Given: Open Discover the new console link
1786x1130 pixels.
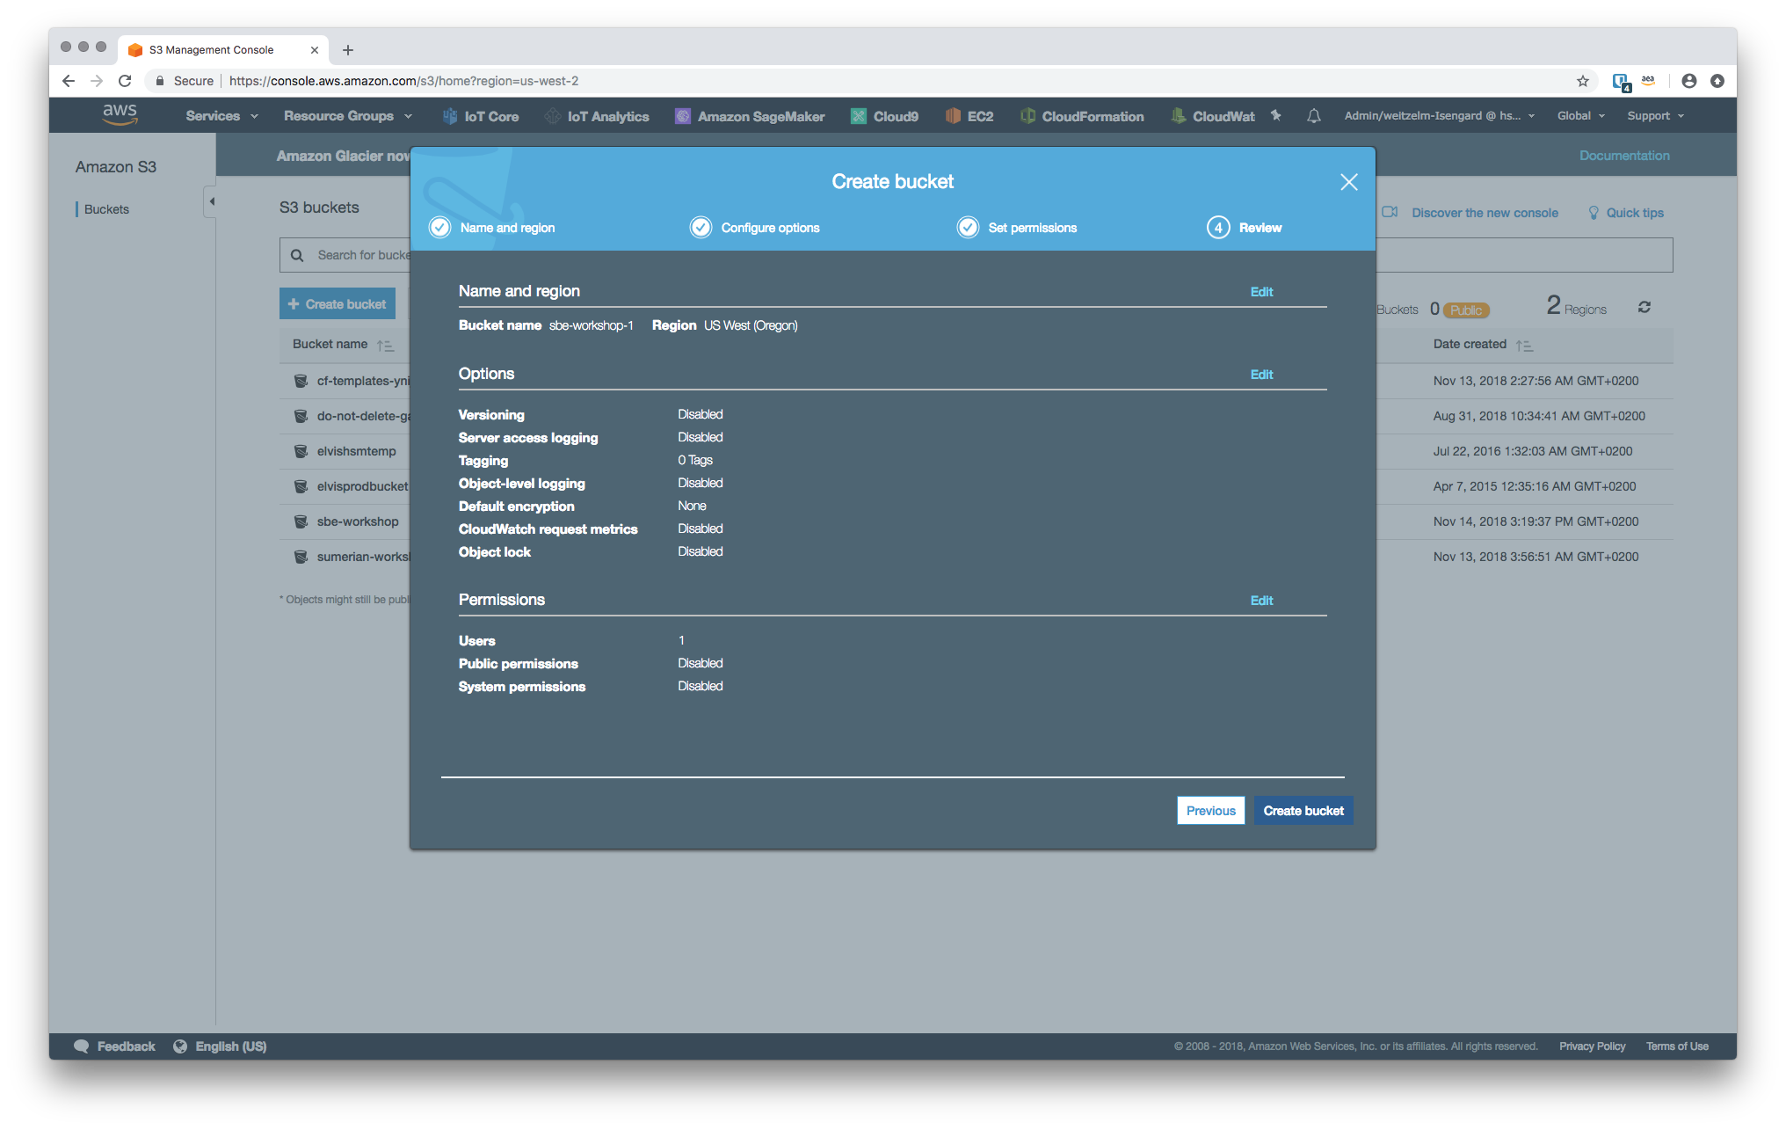Looking at the screenshot, I should pyautogui.click(x=1485, y=213).
